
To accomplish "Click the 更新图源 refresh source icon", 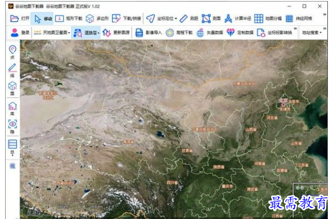I will tap(107, 33).
